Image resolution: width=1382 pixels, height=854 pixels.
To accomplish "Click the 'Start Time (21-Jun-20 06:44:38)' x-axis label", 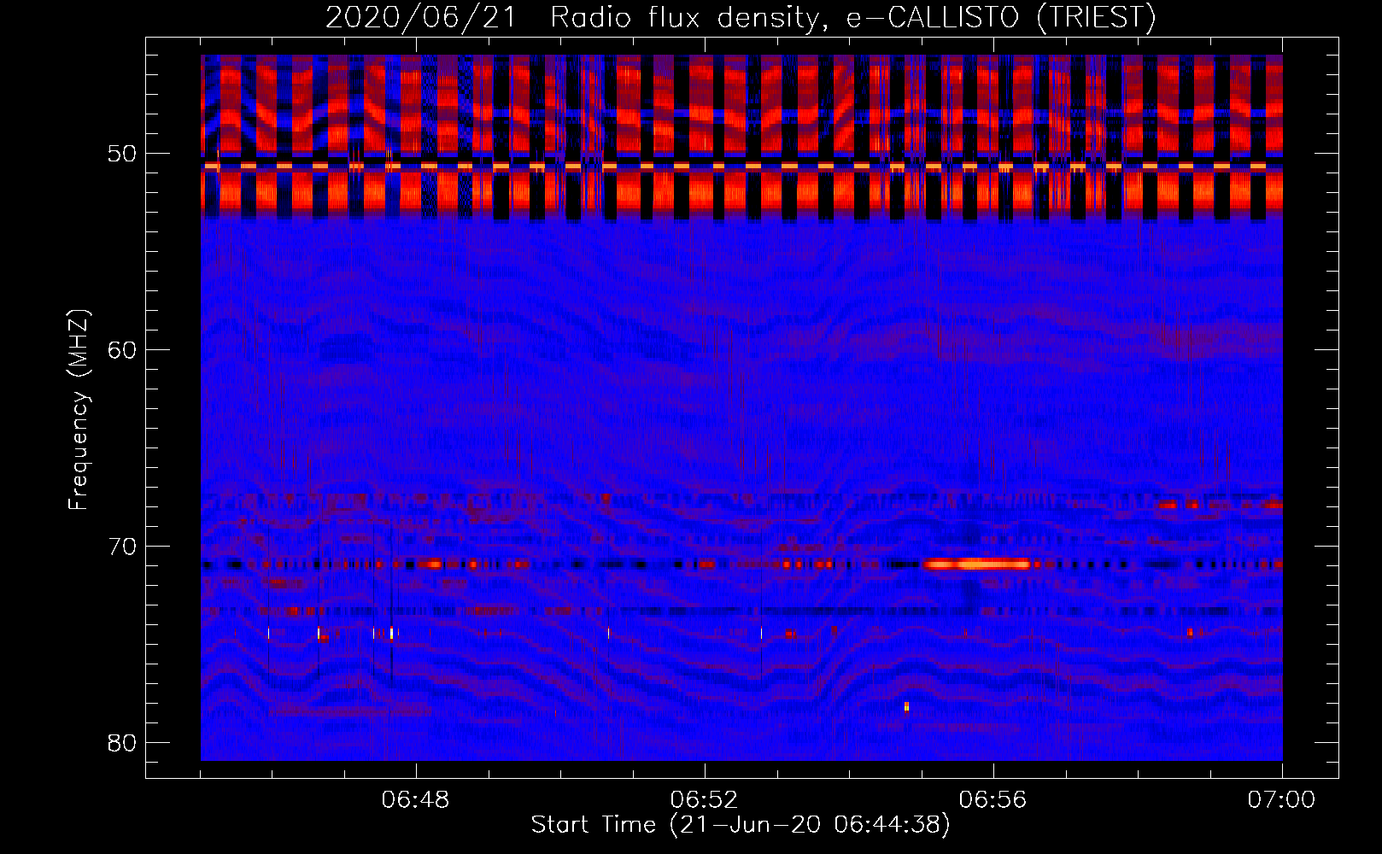I will coord(741,825).
